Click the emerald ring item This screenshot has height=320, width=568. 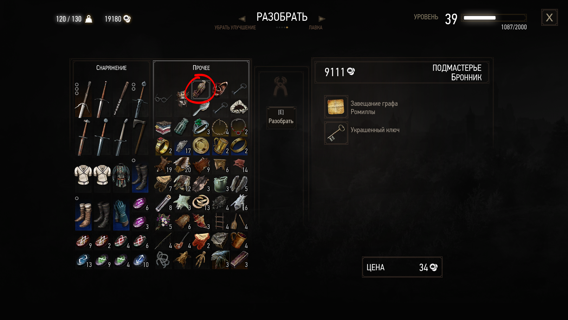[201, 127]
